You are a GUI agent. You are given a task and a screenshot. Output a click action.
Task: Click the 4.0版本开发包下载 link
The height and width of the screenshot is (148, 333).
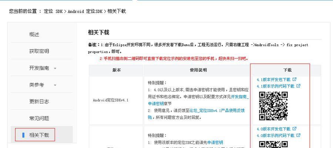pos(273,129)
